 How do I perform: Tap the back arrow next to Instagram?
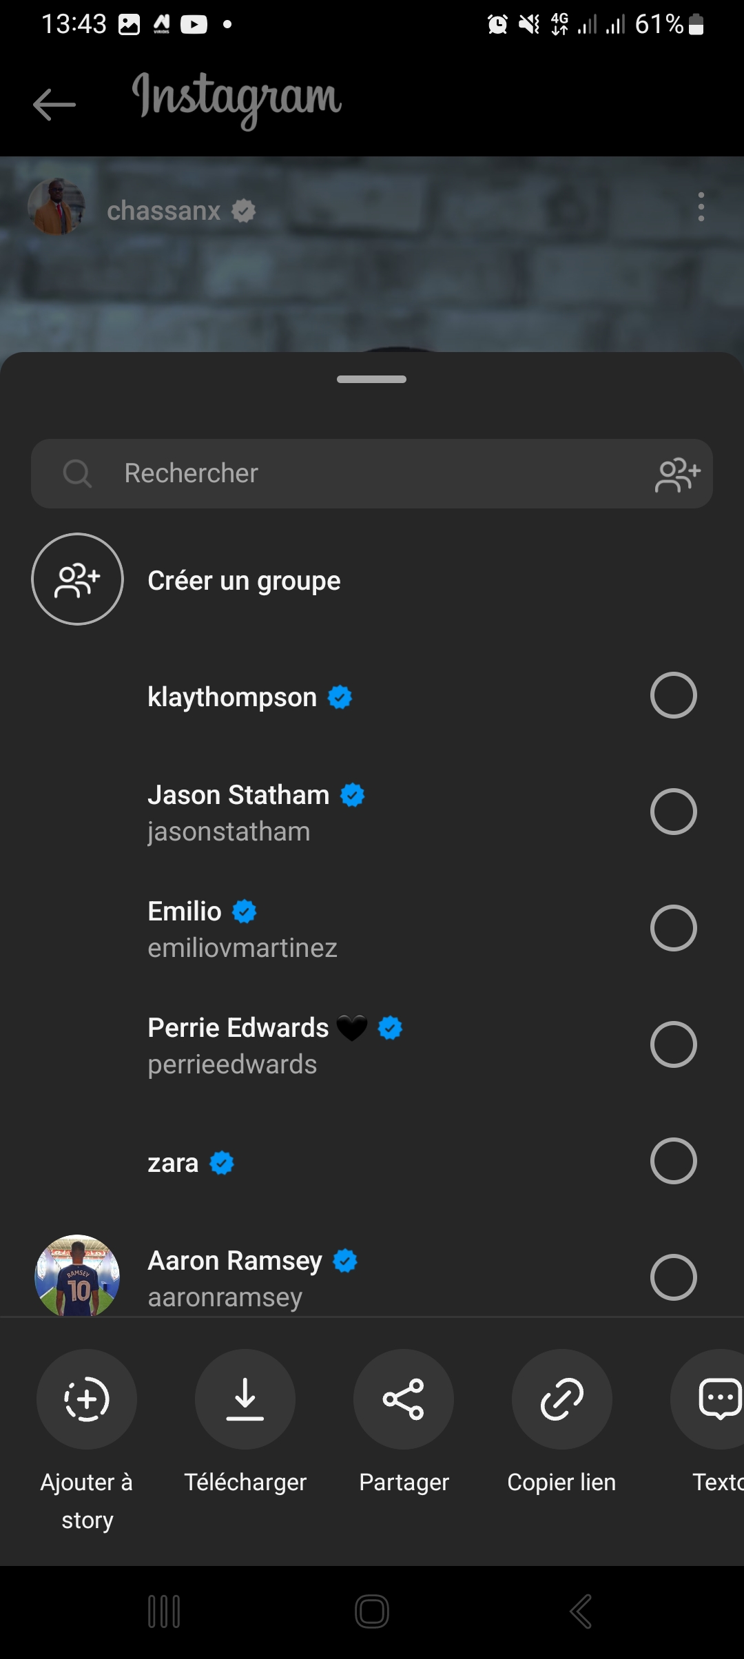coord(54,105)
